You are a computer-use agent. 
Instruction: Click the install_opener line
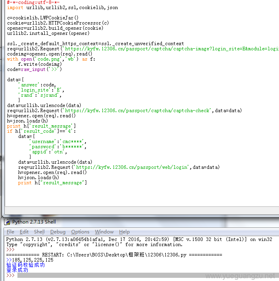(48, 33)
